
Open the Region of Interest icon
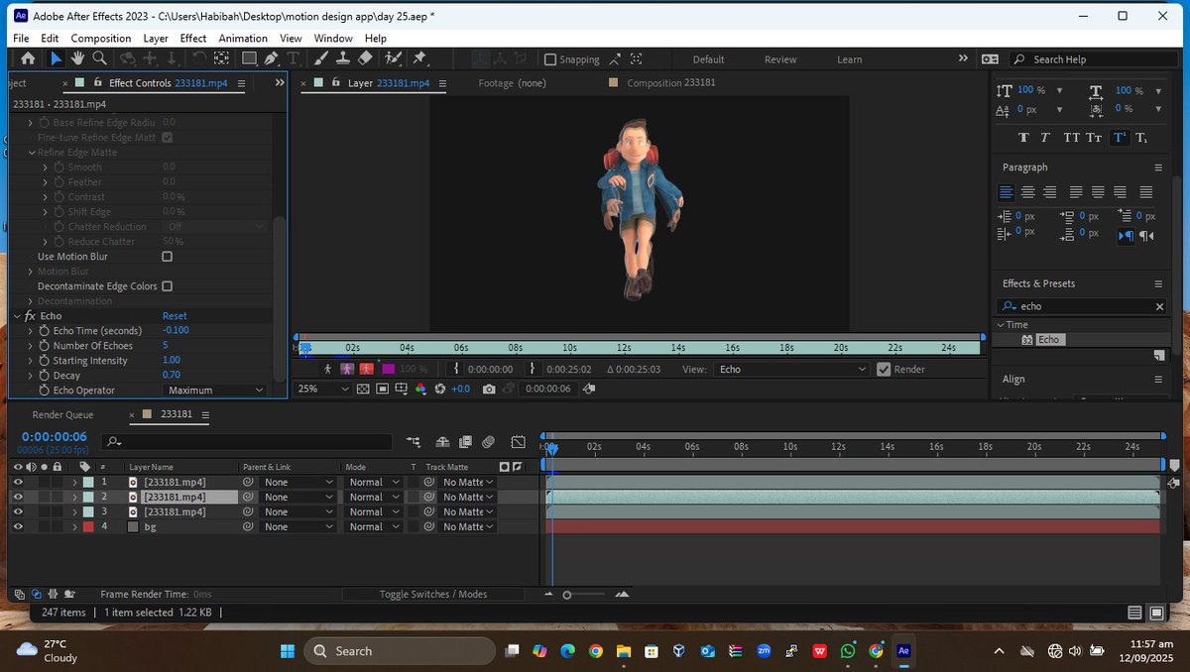pyautogui.click(x=382, y=390)
